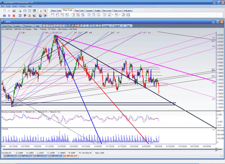
Task: Switch to the Angles tab
Action: pyautogui.click(x=98, y=10)
